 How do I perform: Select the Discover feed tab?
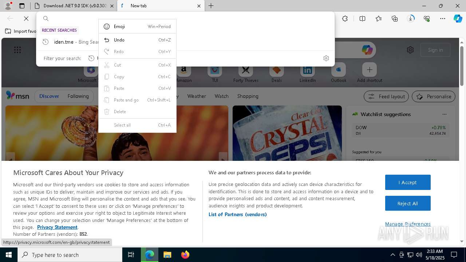[49, 96]
